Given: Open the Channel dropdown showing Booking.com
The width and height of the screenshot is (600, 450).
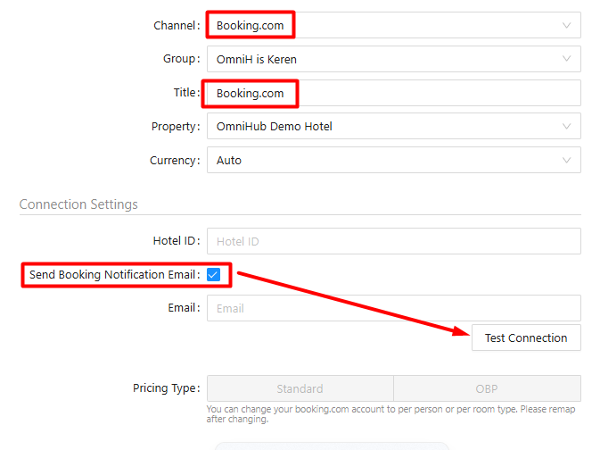Looking at the screenshot, I should pos(394,25).
